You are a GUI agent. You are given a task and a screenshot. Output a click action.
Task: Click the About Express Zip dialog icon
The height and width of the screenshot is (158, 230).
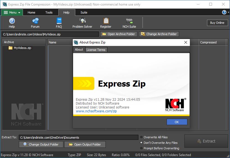click(76, 42)
